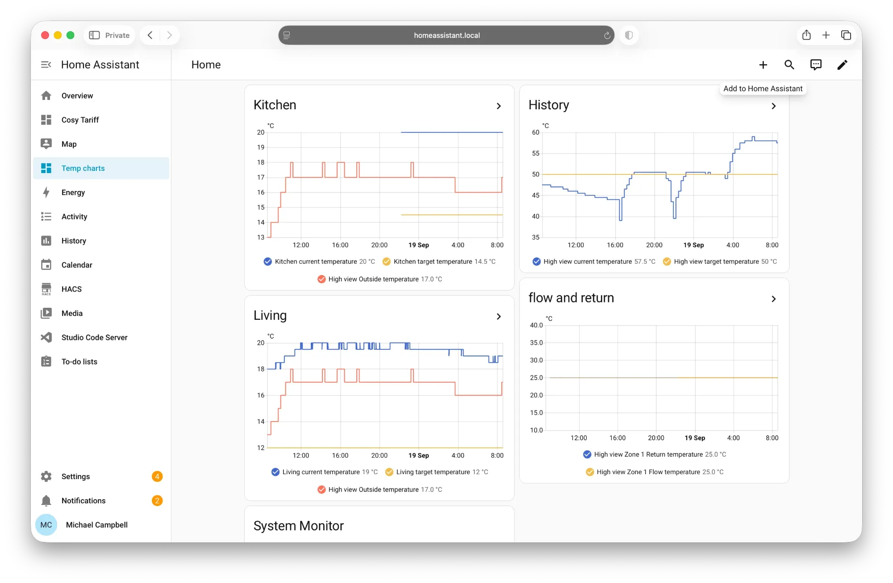Reload the page with the refresh icon

click(607, 36)
